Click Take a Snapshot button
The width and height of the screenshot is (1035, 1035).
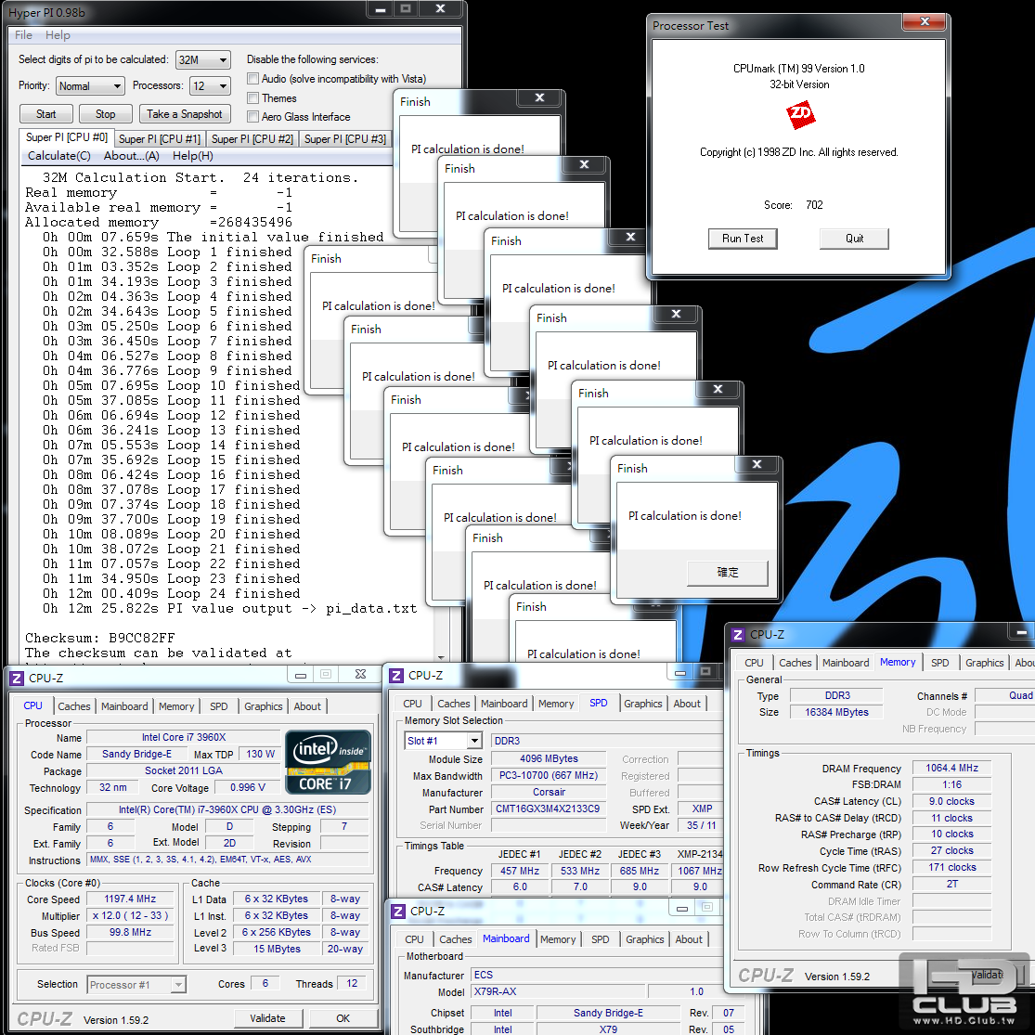tap(184, 114)
